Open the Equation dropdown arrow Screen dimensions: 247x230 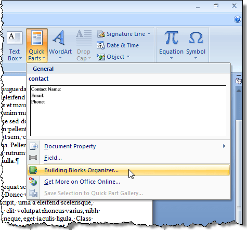[x=171, y=58]
